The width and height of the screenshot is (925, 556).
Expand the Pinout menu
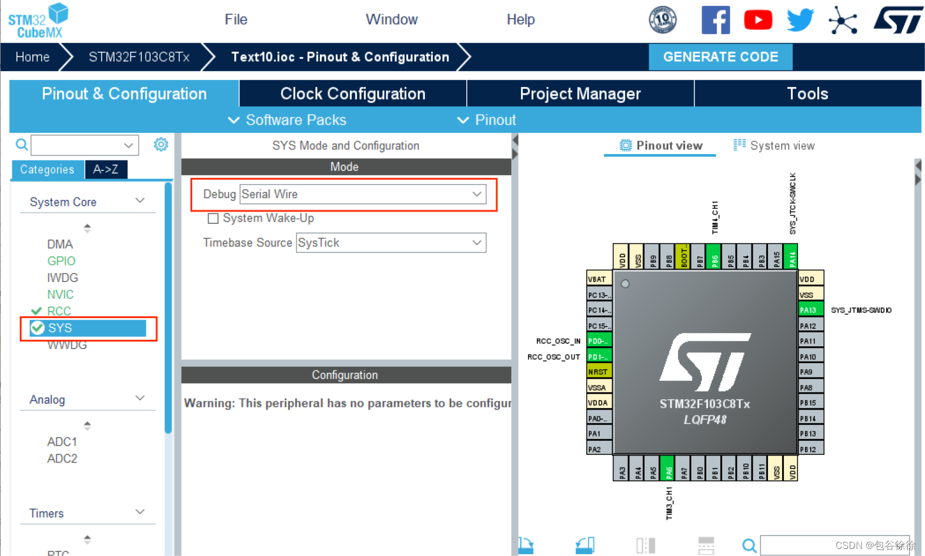[x=486, y=120]
